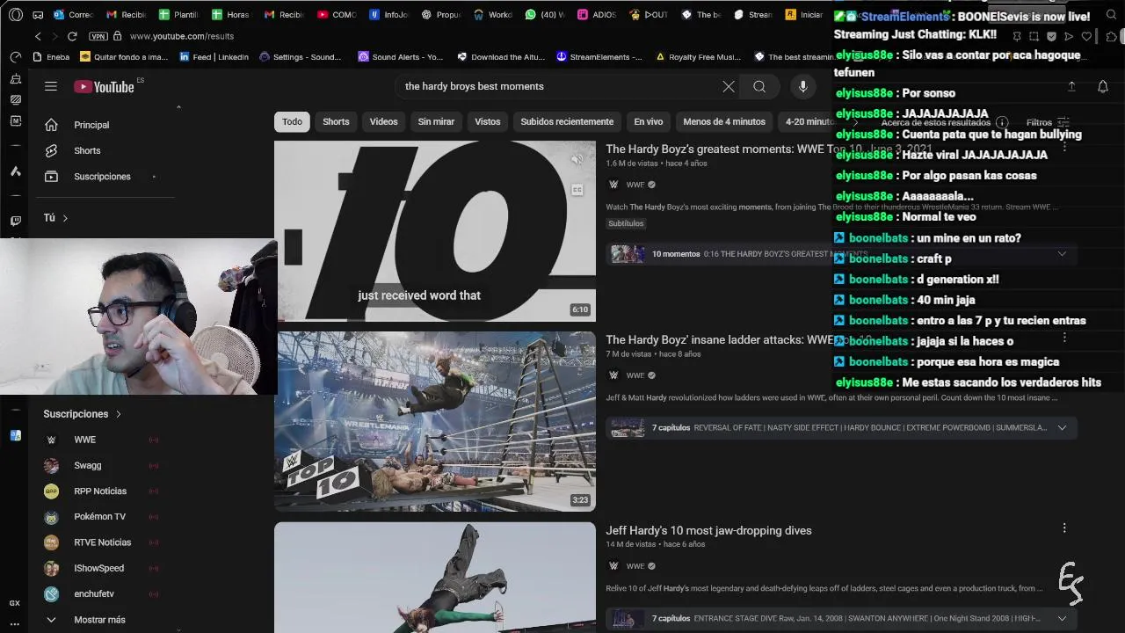1125x633 pixels.
Task: Select the Todo filter chip
Action: click(x=292, y=121)
